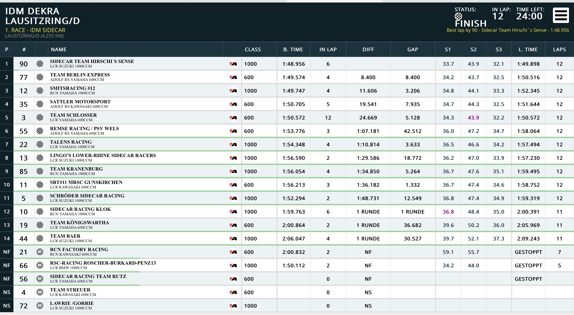The width and height of the screenshot is (574, 315).
Task: Click NF status badge for RCN Factory Racing
Action: pyautogui.click(x=40, y=252)
